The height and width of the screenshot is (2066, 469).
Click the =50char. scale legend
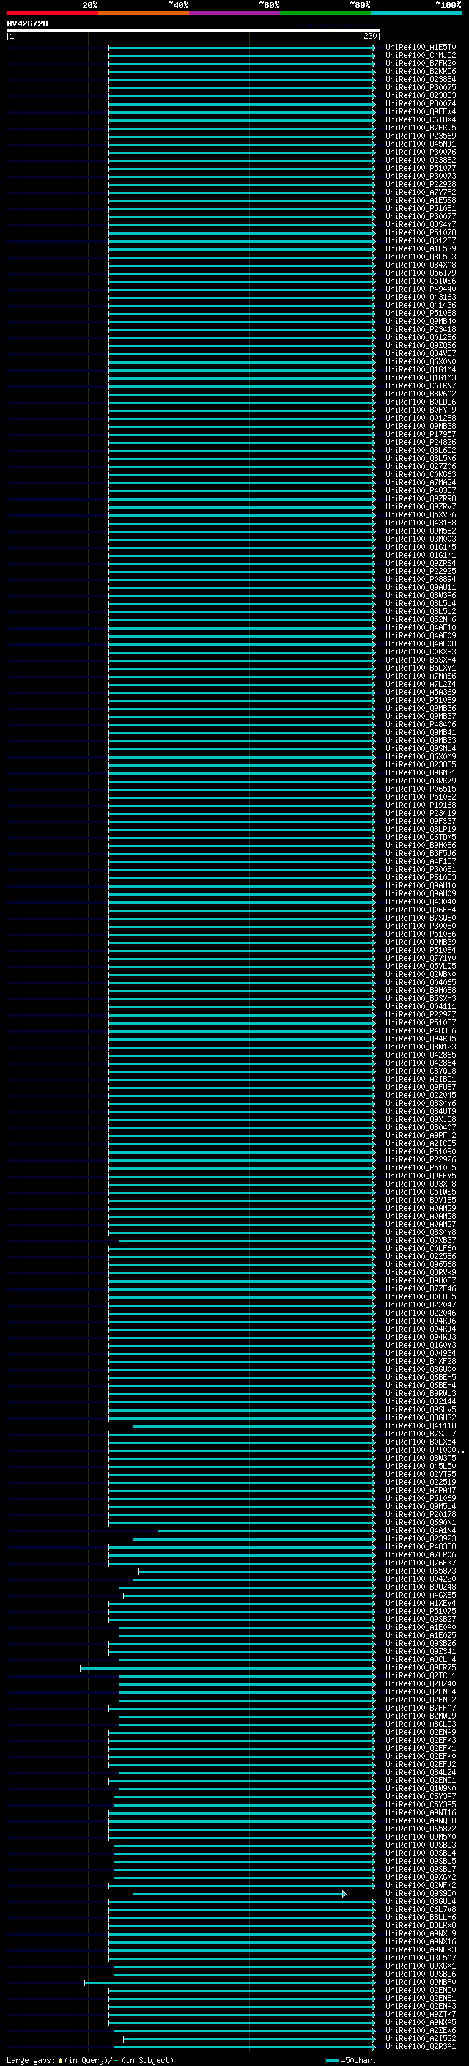click(x=351, y=2059)
